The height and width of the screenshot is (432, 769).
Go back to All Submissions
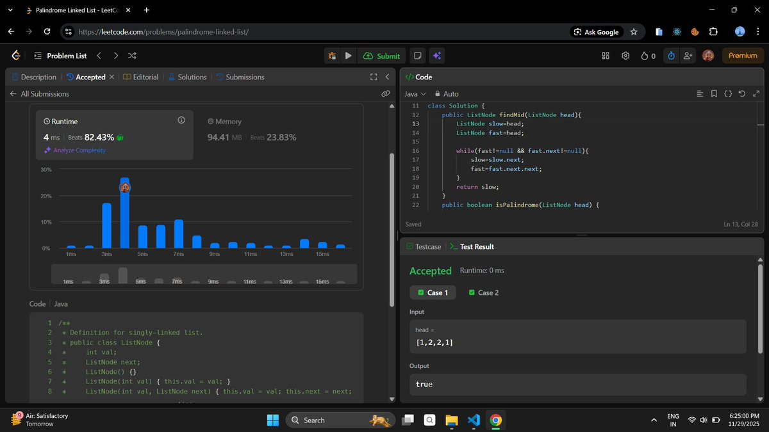tap(40, 93)
